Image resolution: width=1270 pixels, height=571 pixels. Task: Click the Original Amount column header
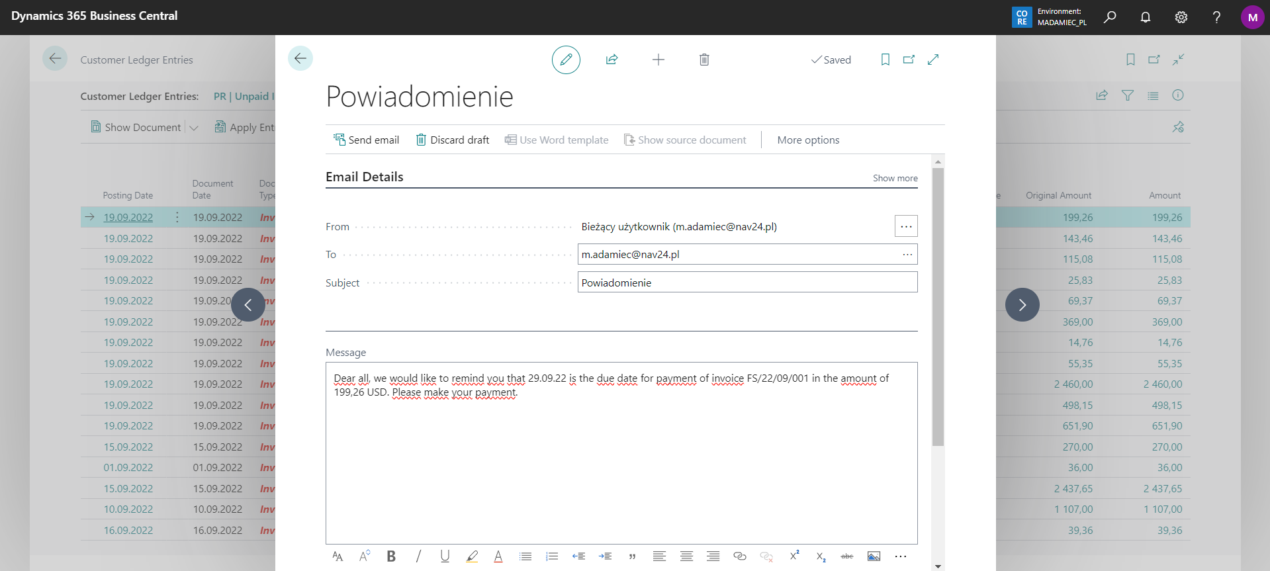pos(1058,195)
